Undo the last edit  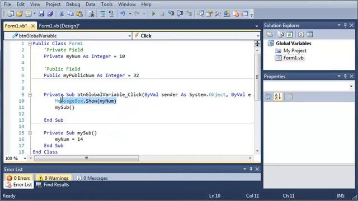pyautogui.click(x=123, y=13)
